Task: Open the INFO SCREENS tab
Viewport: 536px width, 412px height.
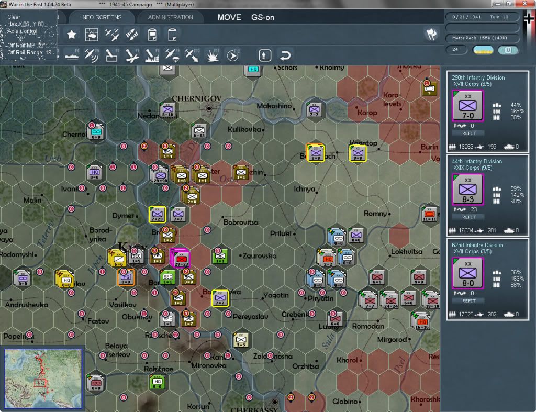Action: point(101,17)
